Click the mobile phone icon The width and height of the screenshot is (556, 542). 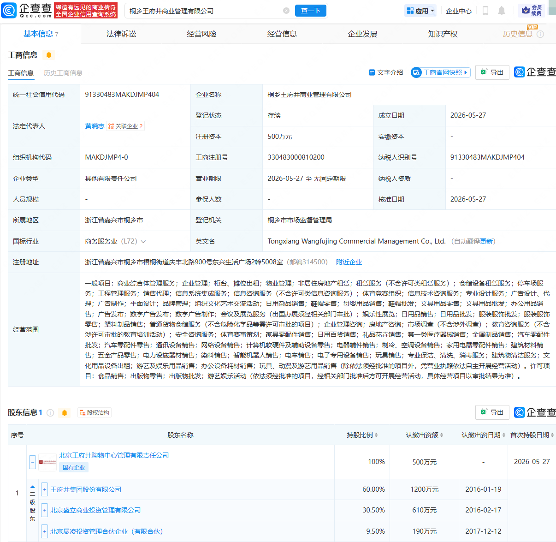485,11
